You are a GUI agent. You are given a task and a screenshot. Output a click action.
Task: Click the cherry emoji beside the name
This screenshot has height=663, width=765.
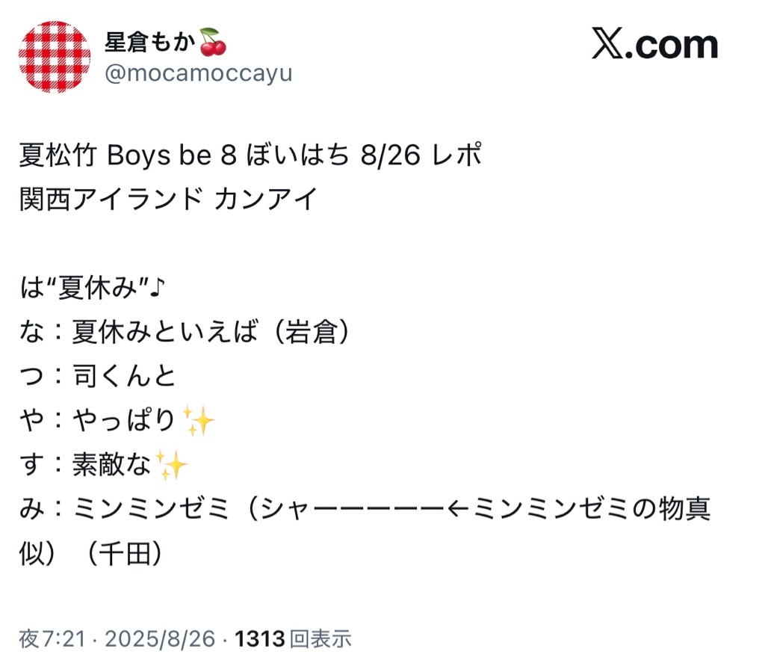click(x=214, y=43)
